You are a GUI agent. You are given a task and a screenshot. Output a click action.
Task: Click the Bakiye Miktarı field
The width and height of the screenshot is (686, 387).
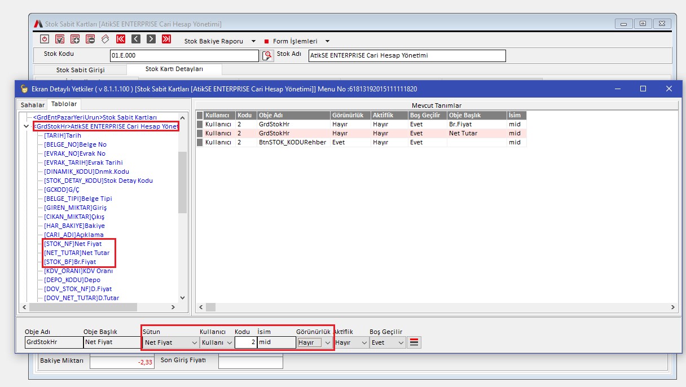coord(122,362)
